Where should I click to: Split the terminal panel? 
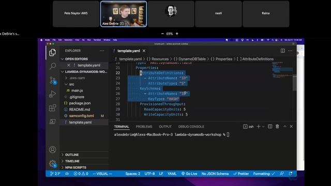270,127
